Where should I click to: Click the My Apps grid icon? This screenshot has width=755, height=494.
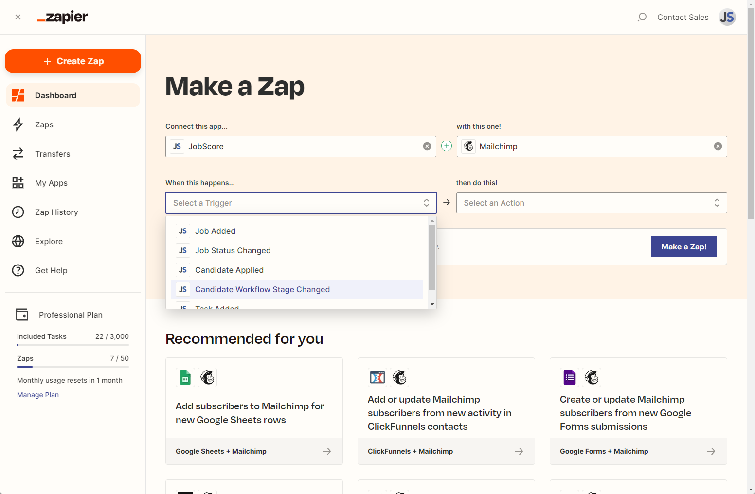click(x=18, y=183)
